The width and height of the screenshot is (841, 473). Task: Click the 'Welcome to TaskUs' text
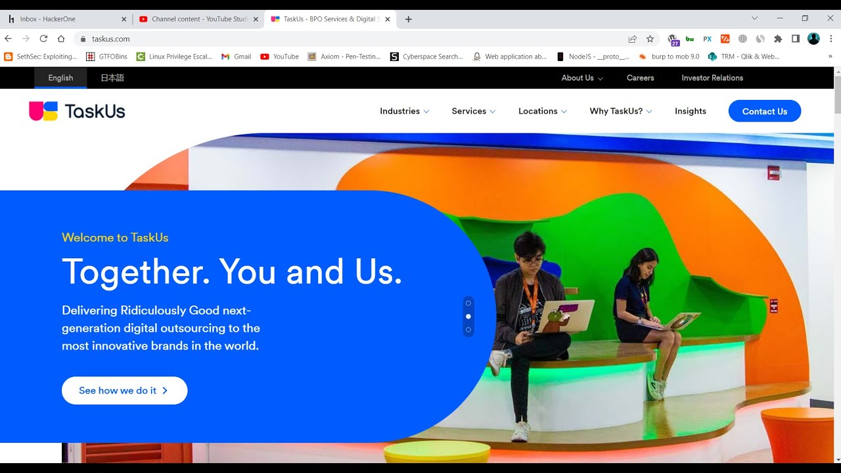115,238
